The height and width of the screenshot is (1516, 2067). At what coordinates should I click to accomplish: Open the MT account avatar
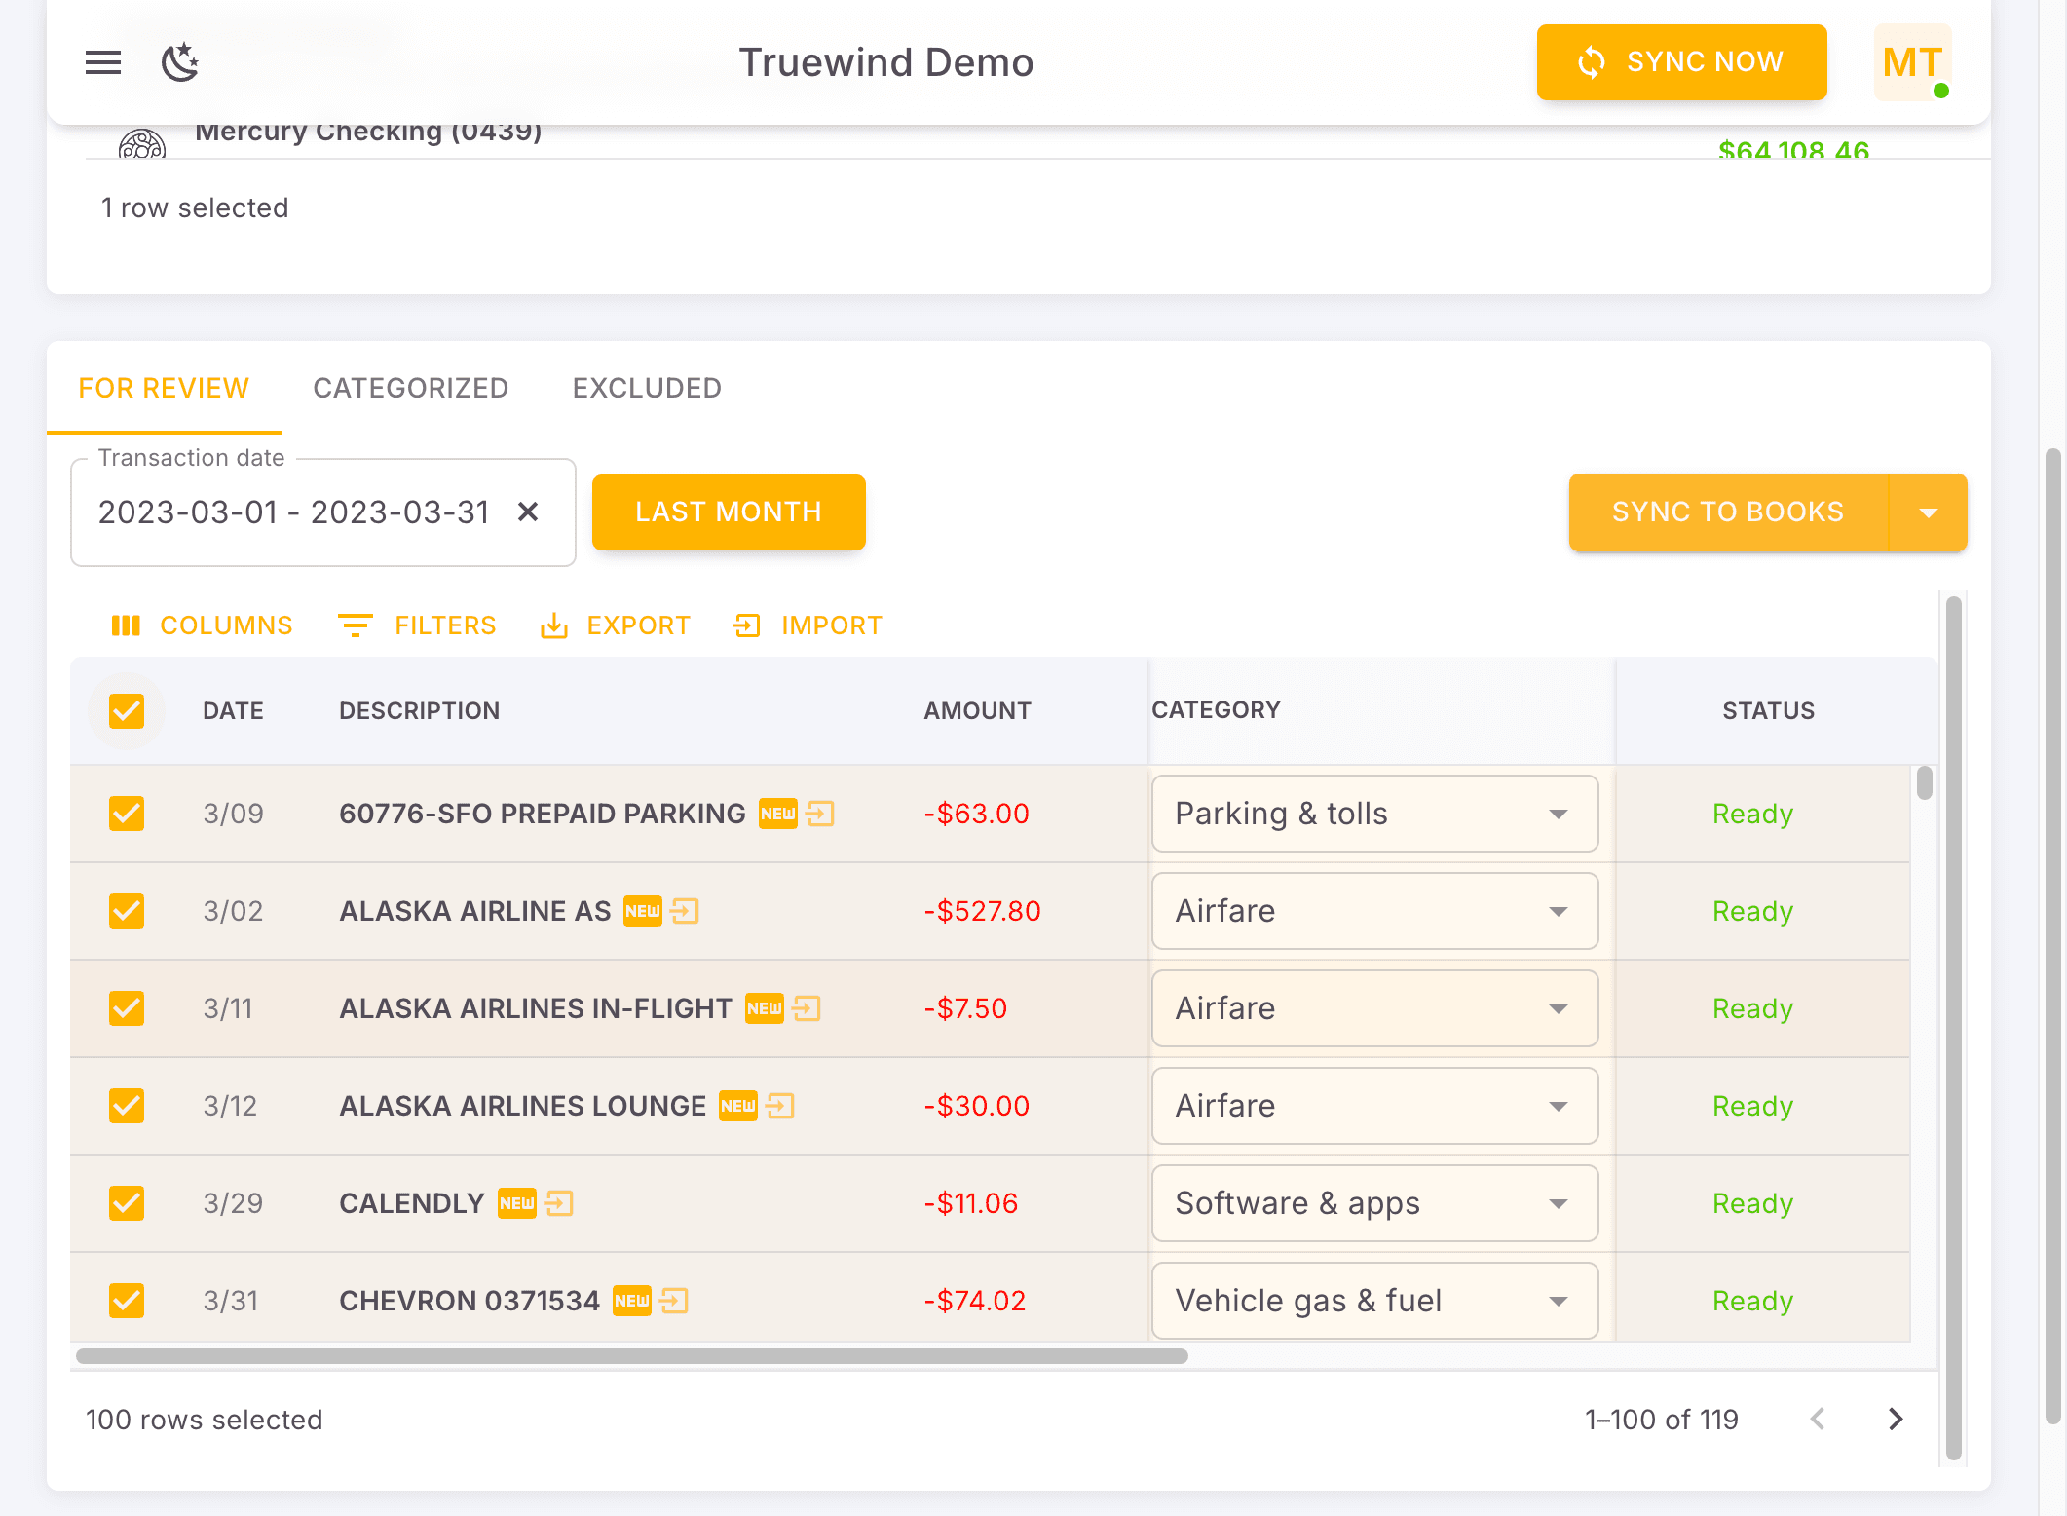pyautogui.click(x=1911, y=62)
